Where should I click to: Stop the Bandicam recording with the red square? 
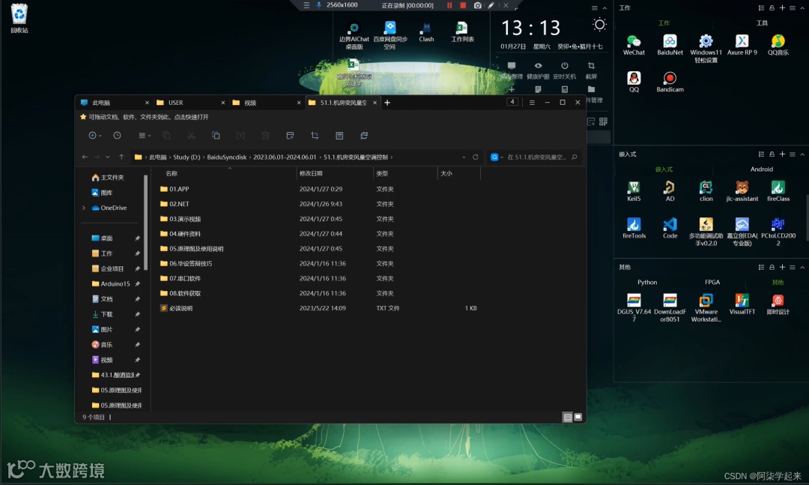tap(463, 5)
